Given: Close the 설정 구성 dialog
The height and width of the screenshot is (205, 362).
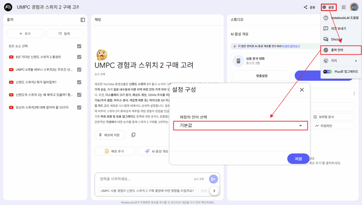Looking at the screenshot, I should [302, 90].
